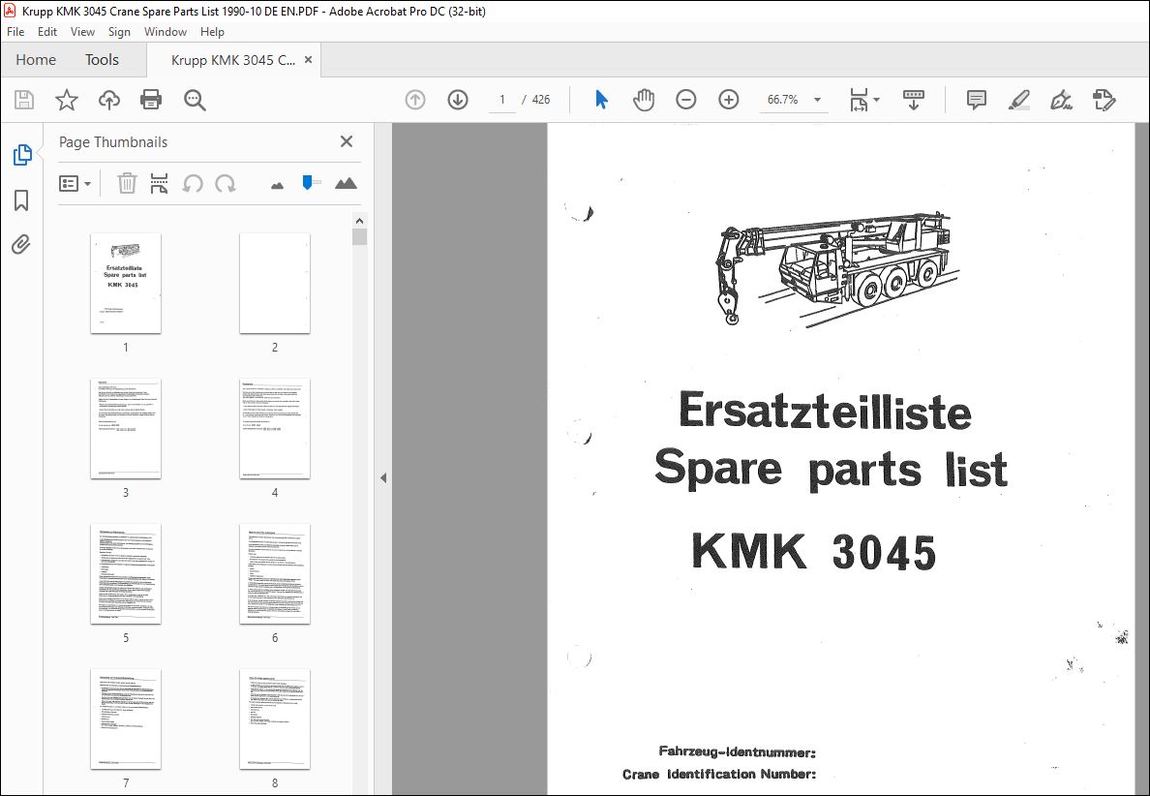1150x796 pixels.
Task: Open the Edit menu
Action: [46, 32]
